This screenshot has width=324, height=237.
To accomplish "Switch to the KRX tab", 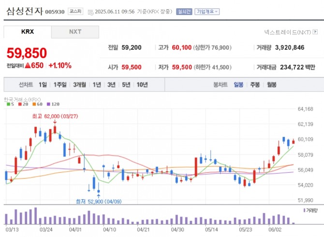I will (x=28, y=32).
